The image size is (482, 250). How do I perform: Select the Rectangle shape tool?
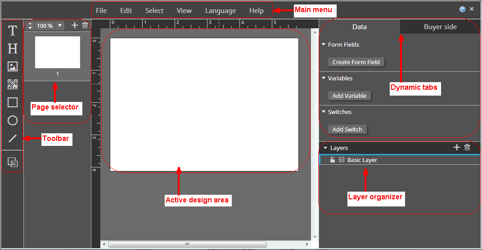(x=13, y=102)
